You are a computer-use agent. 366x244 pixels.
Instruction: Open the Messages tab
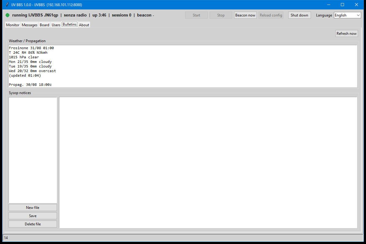coord(29,25)
